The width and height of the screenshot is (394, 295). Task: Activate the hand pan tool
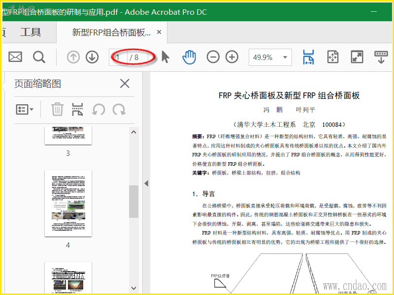pyautogui.click(x=189, y=57)
